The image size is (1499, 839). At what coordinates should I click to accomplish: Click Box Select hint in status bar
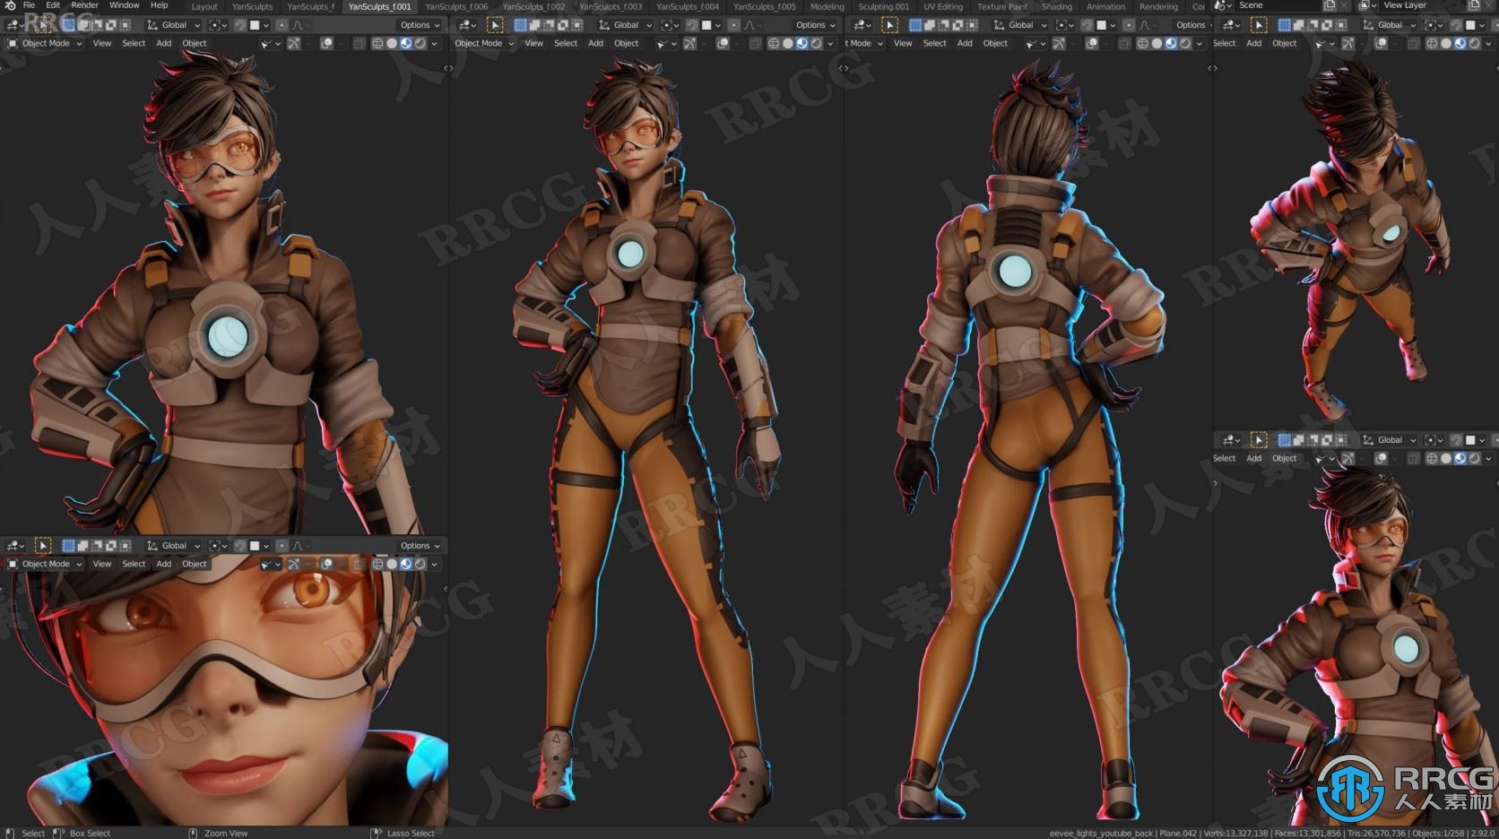coord(90,833)
